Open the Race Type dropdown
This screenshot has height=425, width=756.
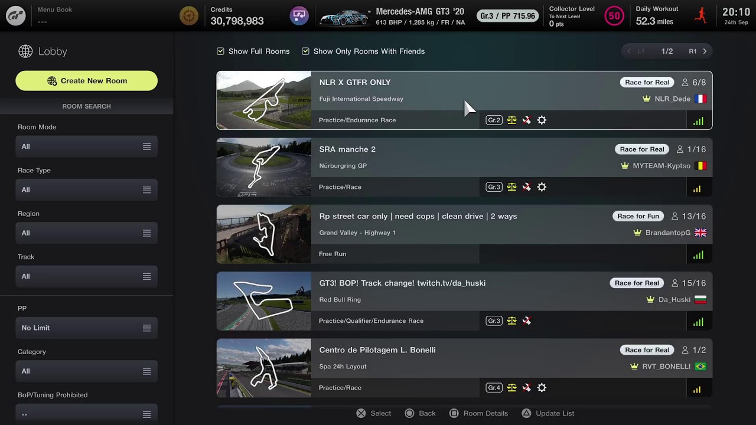87,189
